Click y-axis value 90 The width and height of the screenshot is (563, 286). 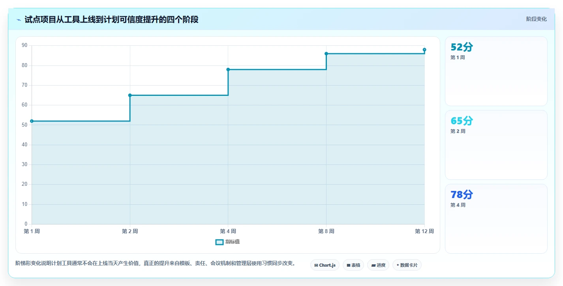click(x=24, y=45)
